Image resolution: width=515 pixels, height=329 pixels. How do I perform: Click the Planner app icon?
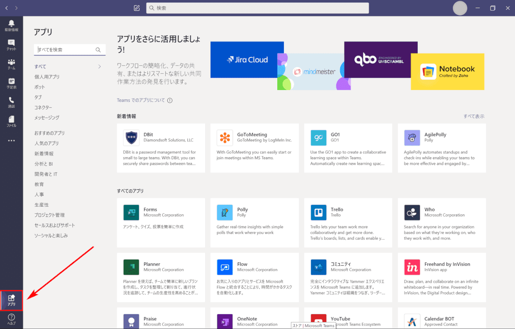click(x=131, y=267)
